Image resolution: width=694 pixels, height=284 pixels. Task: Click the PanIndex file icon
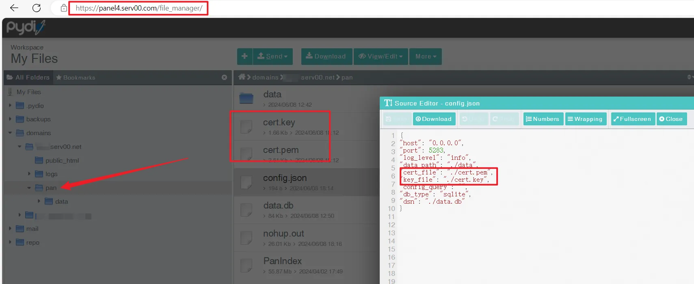pos(246,265)
